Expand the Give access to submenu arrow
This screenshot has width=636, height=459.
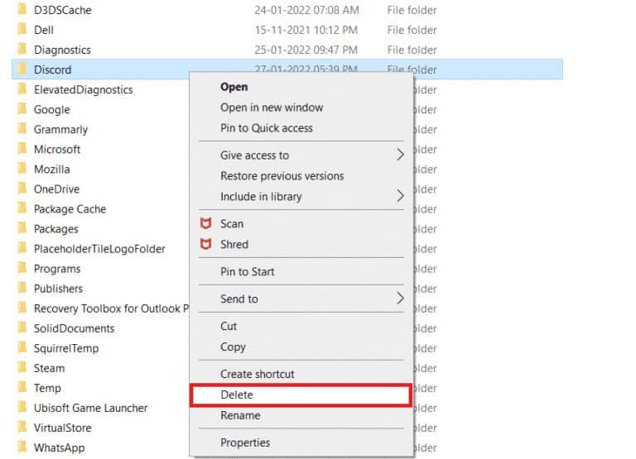point(400,155)
